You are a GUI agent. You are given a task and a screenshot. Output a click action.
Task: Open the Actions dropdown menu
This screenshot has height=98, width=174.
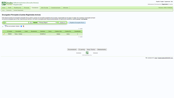click(62, 23)
